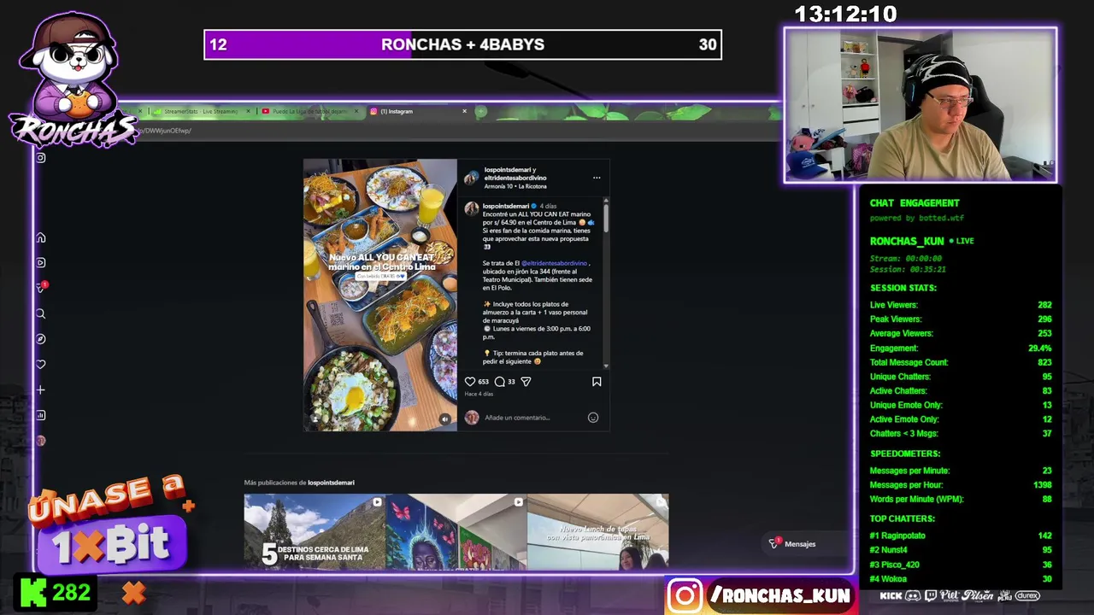Open a new browser tab with plus button
The image size is (1094, 615).
tap(481, 111)
